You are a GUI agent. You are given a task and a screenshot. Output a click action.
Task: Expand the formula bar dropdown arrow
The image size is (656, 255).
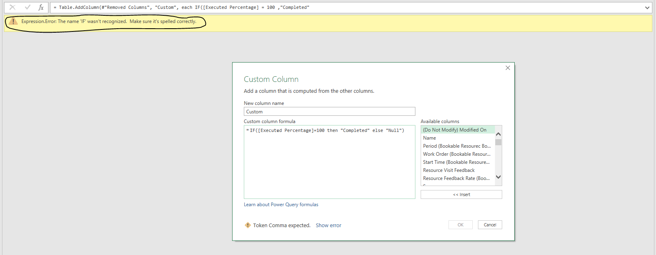[x=647, y=8]
